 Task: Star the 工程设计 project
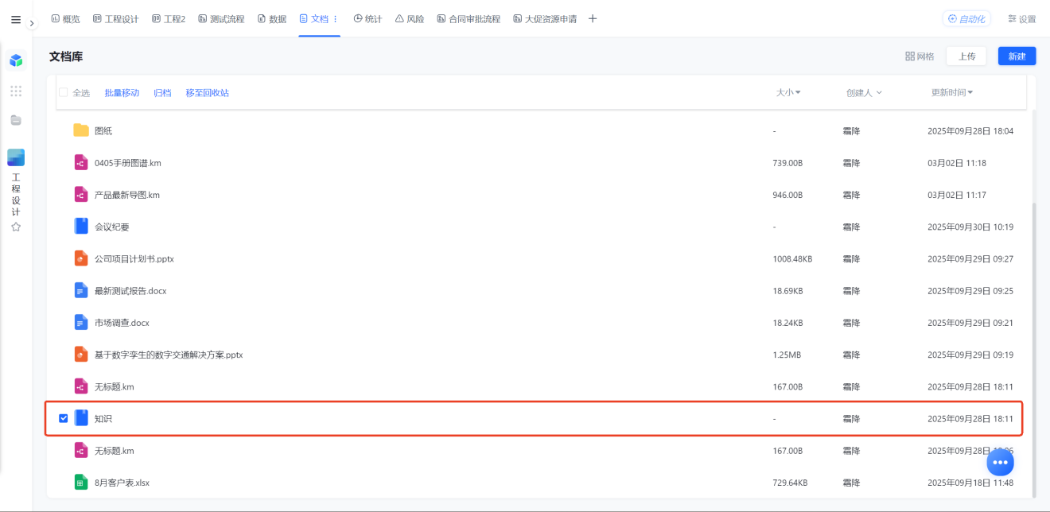coord(16,227)
